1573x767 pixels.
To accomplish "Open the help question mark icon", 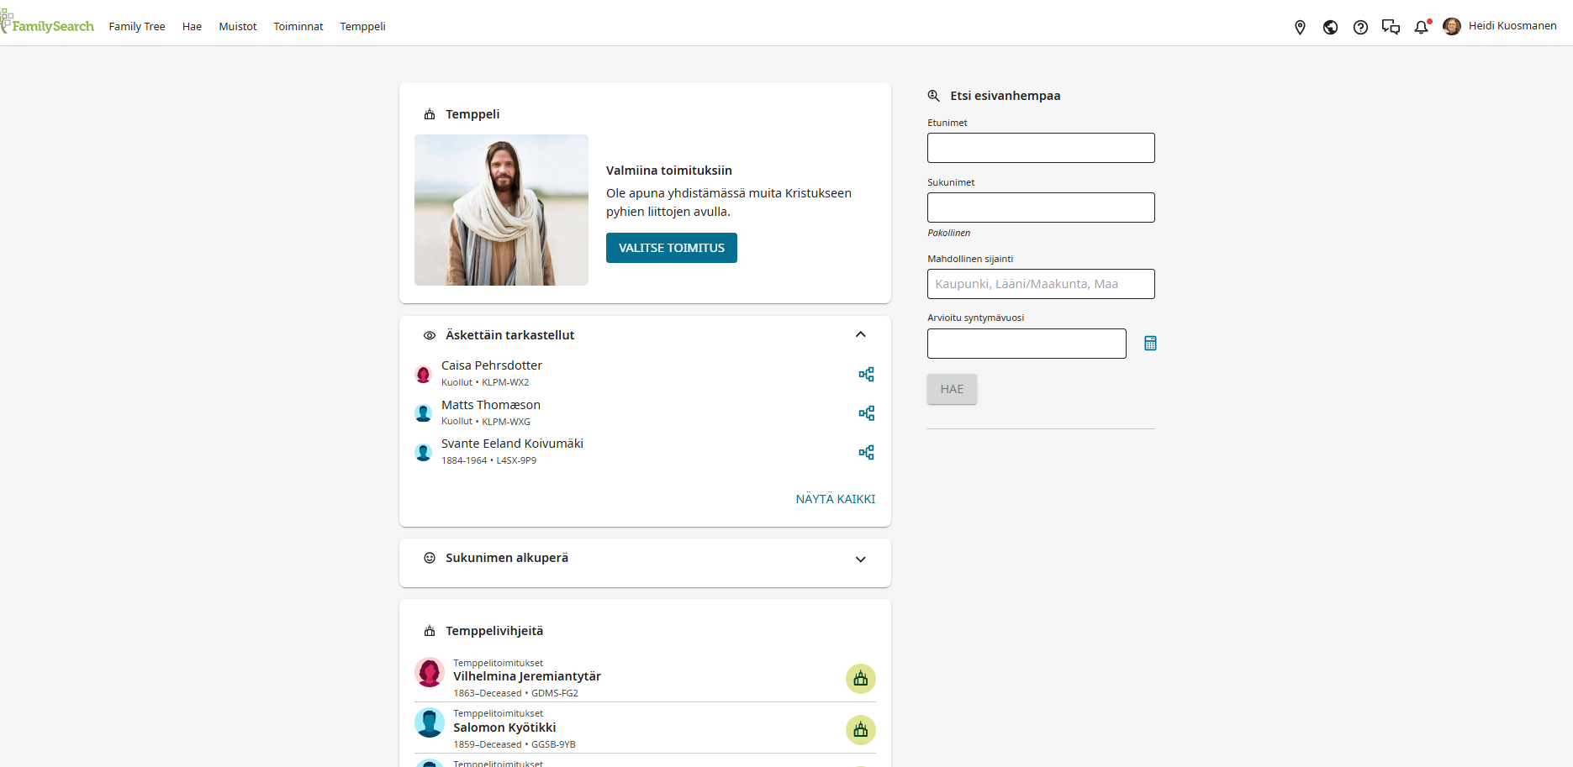I will 1360,27.
